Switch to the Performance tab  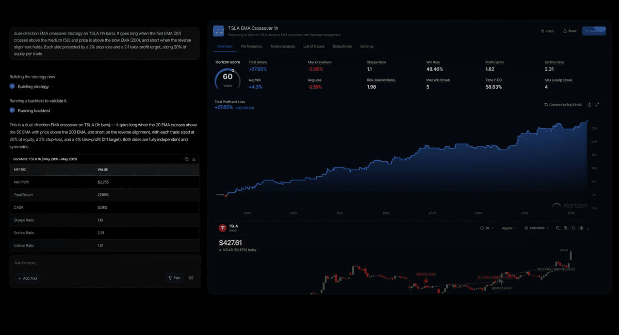point(251,46)
